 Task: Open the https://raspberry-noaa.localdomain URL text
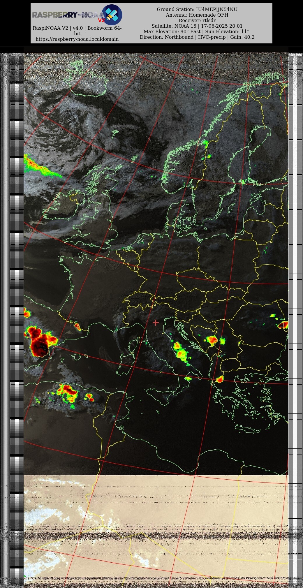click(x=77, y=39)
